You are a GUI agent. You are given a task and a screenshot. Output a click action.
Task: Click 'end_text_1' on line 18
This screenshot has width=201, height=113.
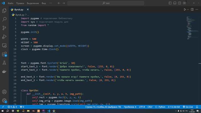pyautogui.click(x=28, y=77)
